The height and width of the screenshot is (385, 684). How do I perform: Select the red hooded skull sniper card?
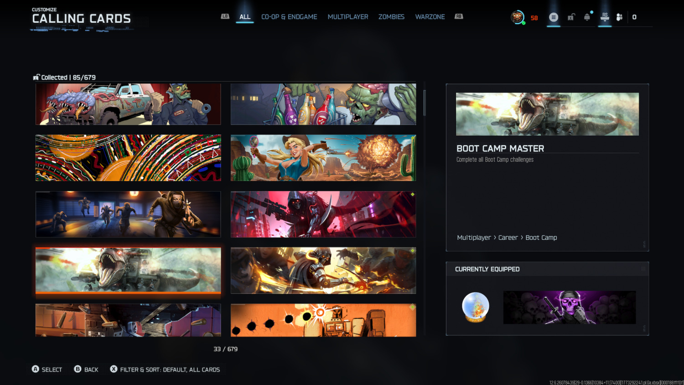click(x=323, y=214)
